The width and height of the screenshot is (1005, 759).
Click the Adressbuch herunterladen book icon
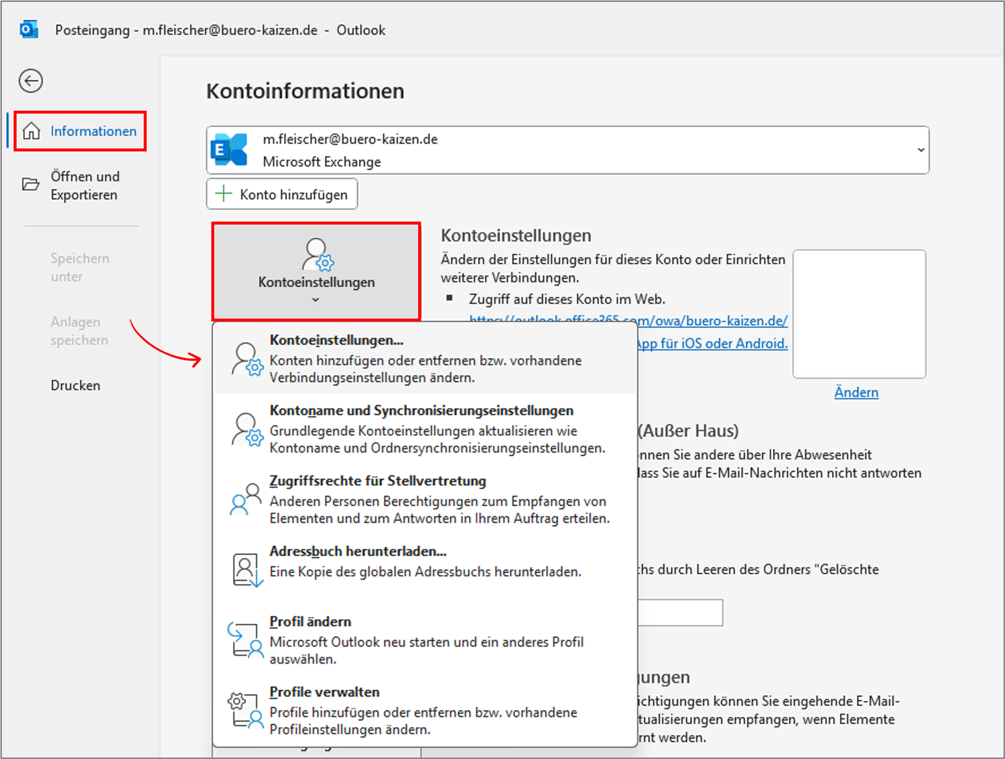[246, 569]
